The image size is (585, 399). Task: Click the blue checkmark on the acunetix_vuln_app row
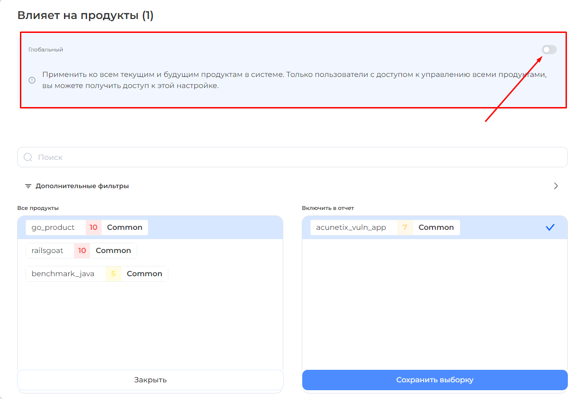coord(550,228)
